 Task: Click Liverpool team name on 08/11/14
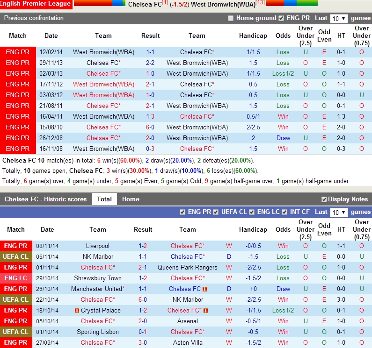click(97, 246)
